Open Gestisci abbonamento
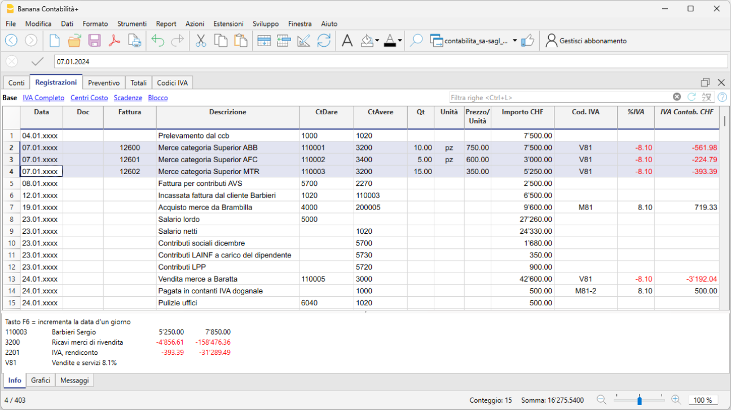 [586, 41]
